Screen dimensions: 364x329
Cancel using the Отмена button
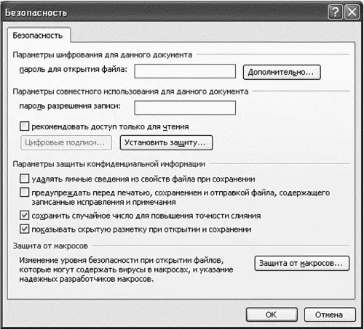(330, 314)
